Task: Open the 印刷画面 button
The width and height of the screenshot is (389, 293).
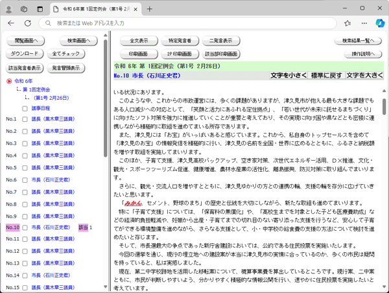Action: [139, 54]
